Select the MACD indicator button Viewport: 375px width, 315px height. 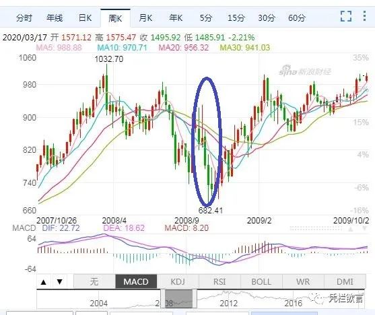[x=136, y=281]
